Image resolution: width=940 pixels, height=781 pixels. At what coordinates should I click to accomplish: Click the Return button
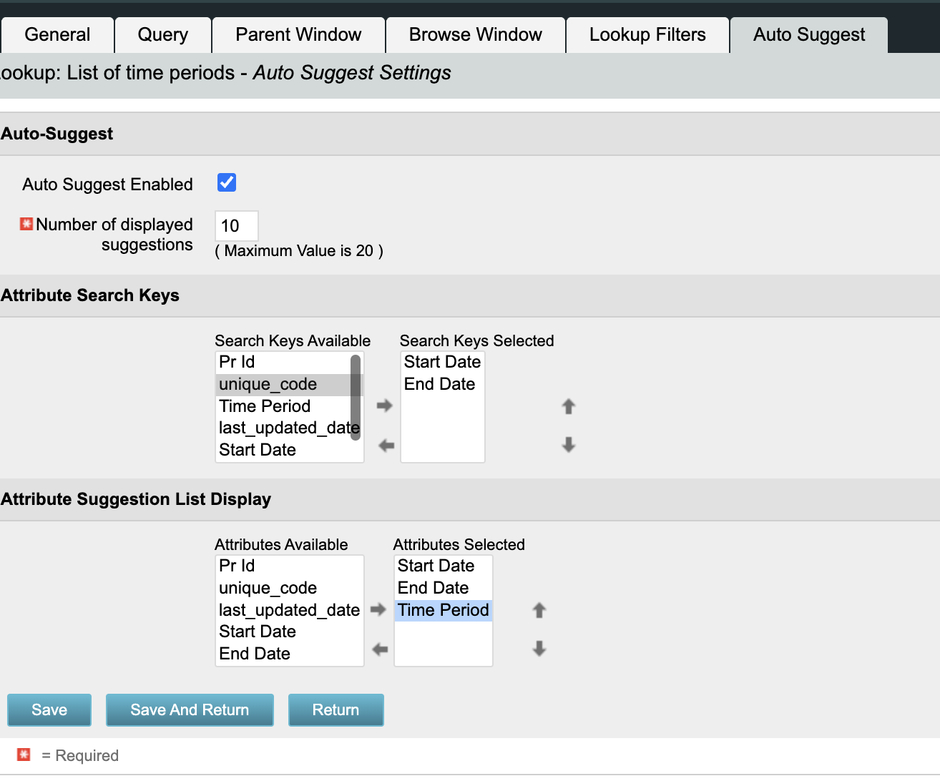[336, 709]
